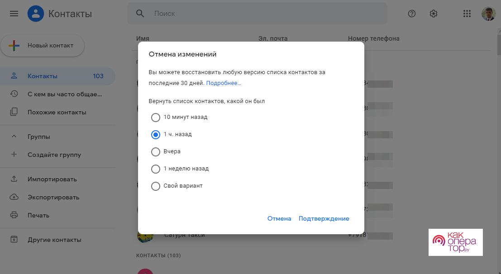Screen dimensions: 501x274
Task: Open the main hamburger menu
Action: pyautogui.click(x=14, y=14)
